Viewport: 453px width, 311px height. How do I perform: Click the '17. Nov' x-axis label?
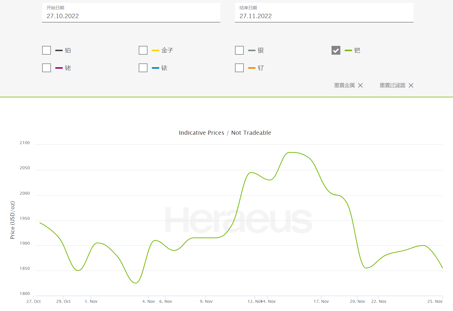[x=321, y=301]
